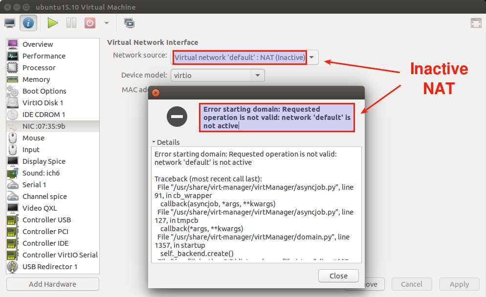Click the Pause virtual machine icon
This screenshot has height=297, width=486.
tap(71, 23)
